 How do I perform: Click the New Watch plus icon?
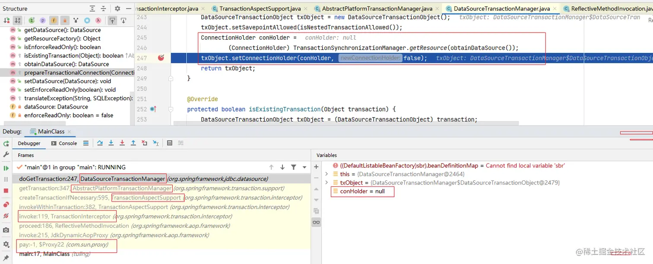pyautogui.click(x=316, y=167)
